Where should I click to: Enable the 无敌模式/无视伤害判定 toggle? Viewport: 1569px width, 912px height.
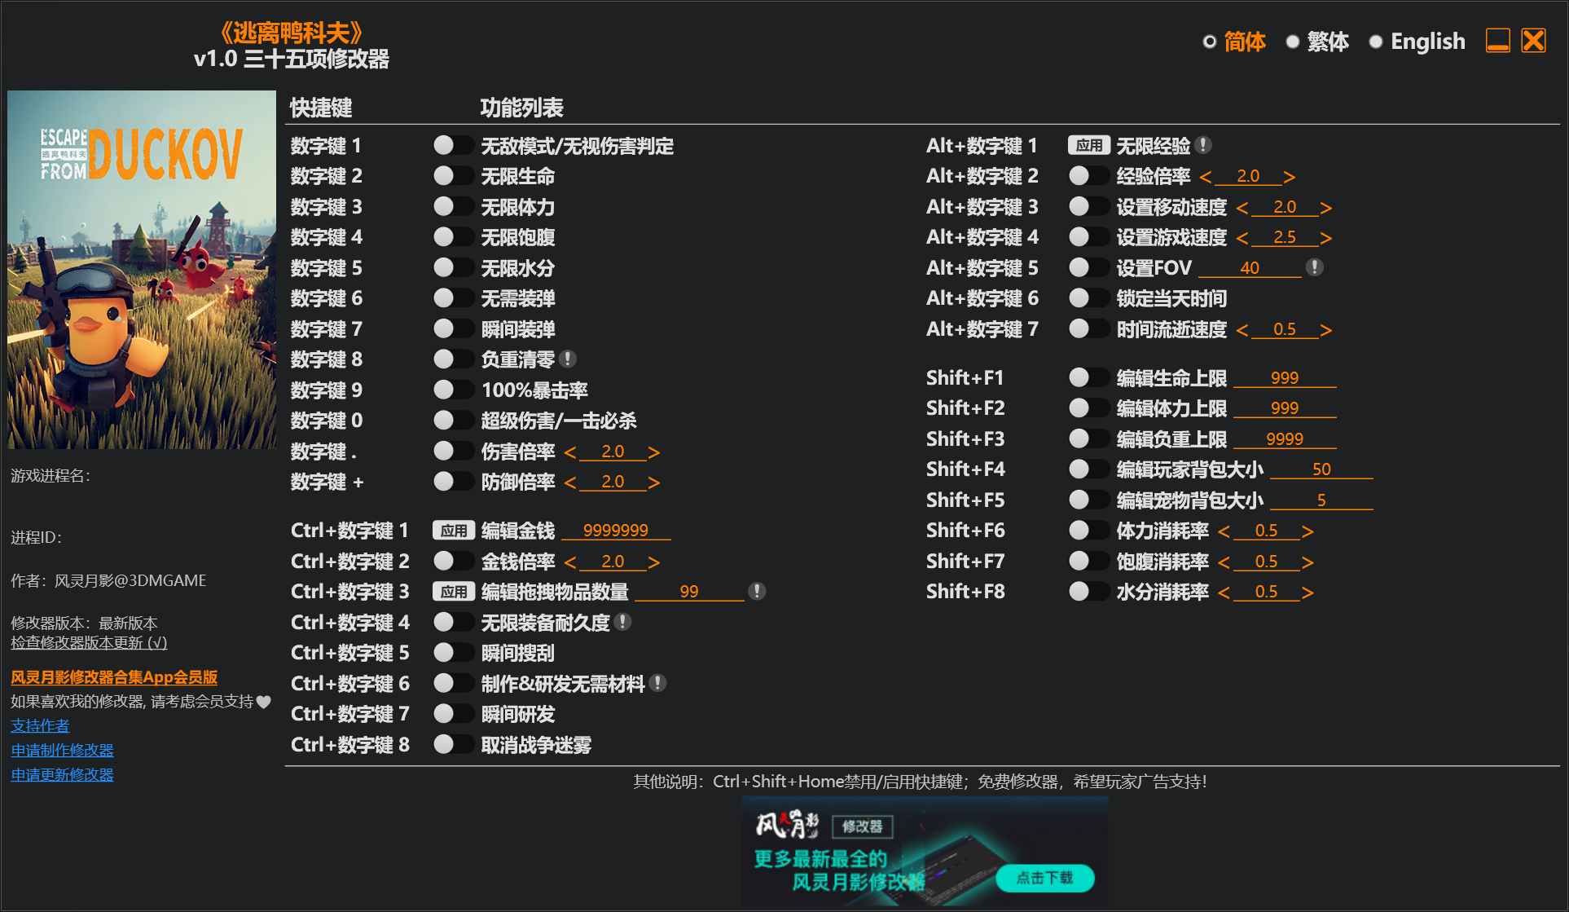coord(453,145)
